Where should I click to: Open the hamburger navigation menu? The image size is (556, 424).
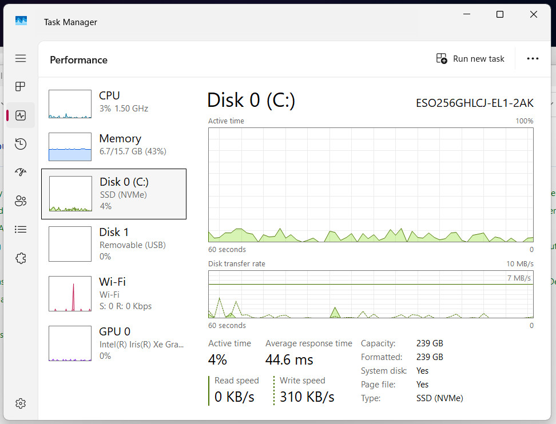click(21, 58)
